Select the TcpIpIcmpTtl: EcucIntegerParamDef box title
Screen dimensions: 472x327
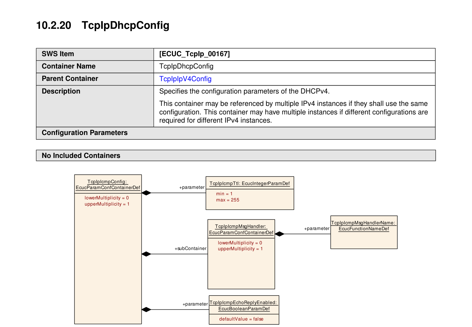tap(250, 183)
